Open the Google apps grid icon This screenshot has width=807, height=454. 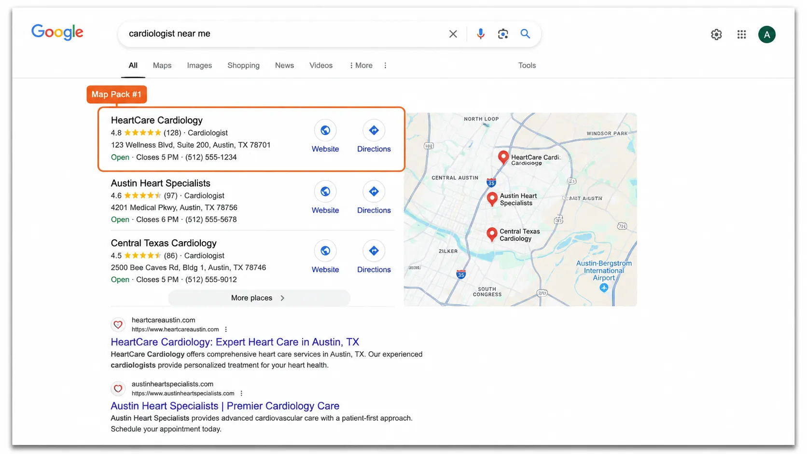point(741,34)
